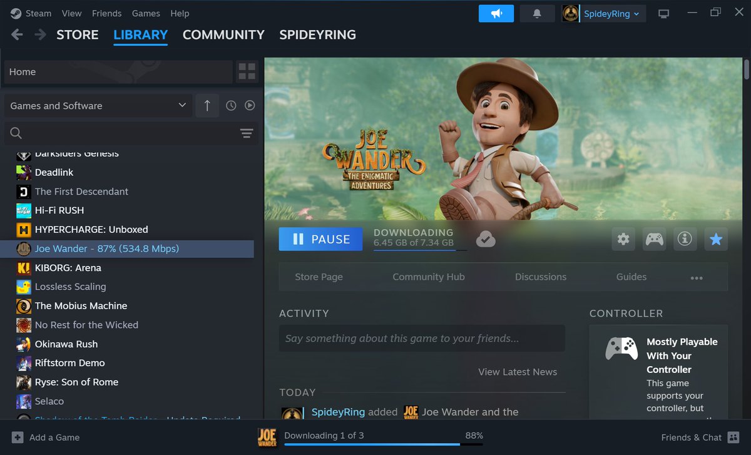This screenshot has width=751, height=455.
Task: Open Friends & Chat
Action: [700, 437]
